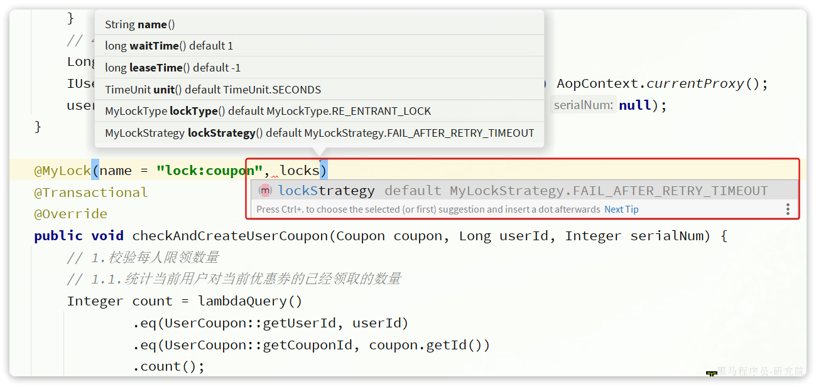The width and height of the screenshot is (816, 387).
Task: Click the typed text locks in annotation
Action: (x=300, y=170)
